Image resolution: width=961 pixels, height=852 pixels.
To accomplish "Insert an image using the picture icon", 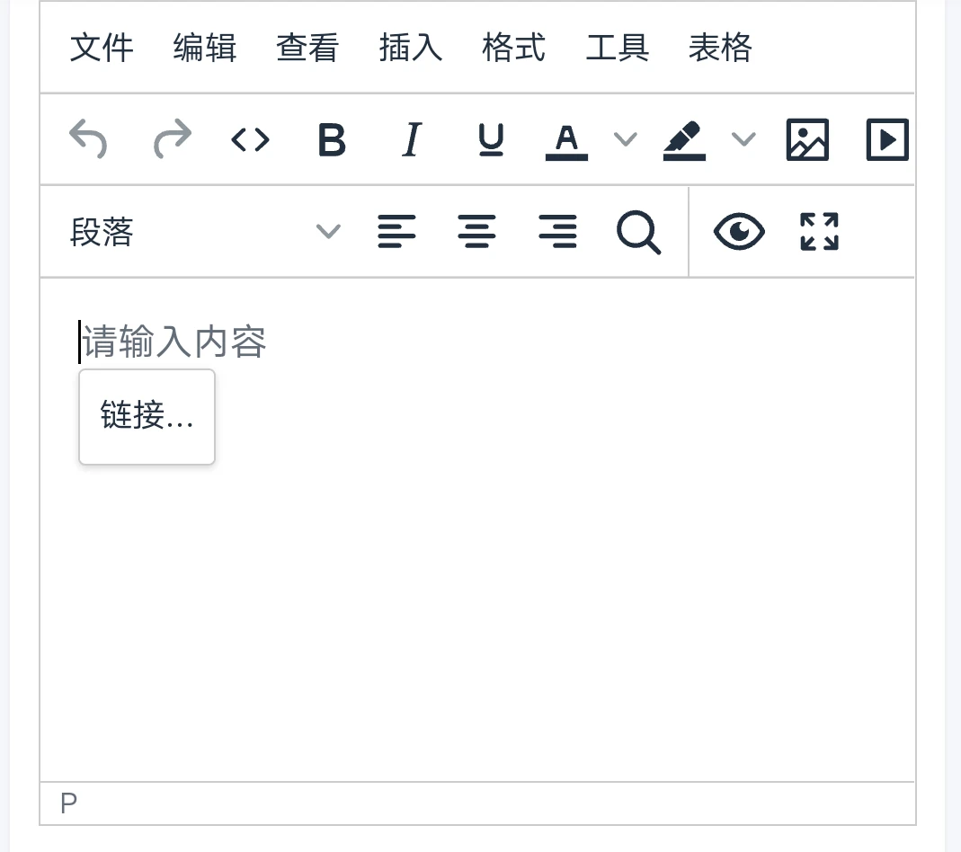I will (x=807, y=139).
